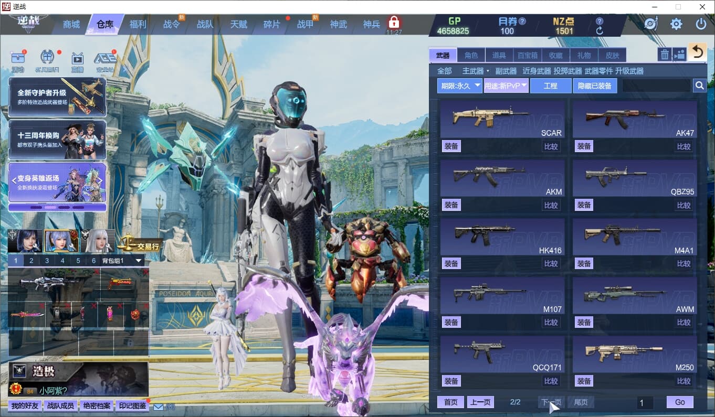Open the 交易行 trading house scales icon

(x=139, y=243)
